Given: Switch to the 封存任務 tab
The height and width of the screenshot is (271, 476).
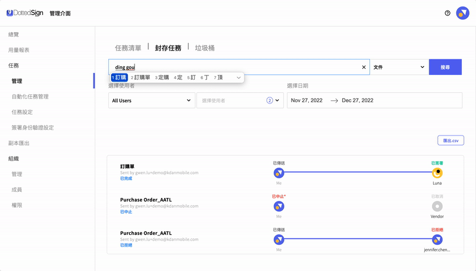Looking at the screenshot, I should 168,48.
